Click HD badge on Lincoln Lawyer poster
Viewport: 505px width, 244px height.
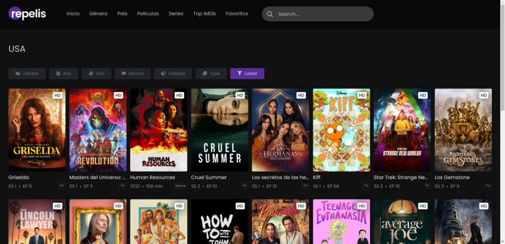click(x=58, y=206)
